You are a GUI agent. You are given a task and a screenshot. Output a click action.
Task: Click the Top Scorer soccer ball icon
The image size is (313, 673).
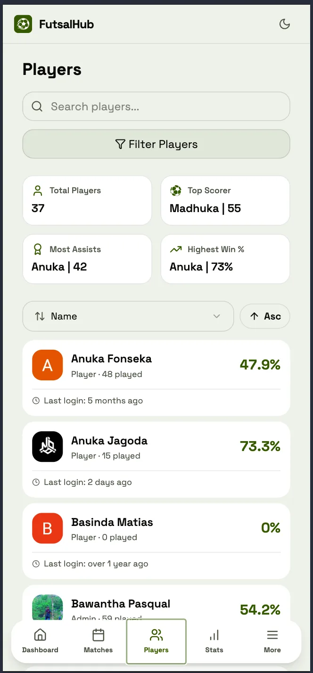pos(176,190)
